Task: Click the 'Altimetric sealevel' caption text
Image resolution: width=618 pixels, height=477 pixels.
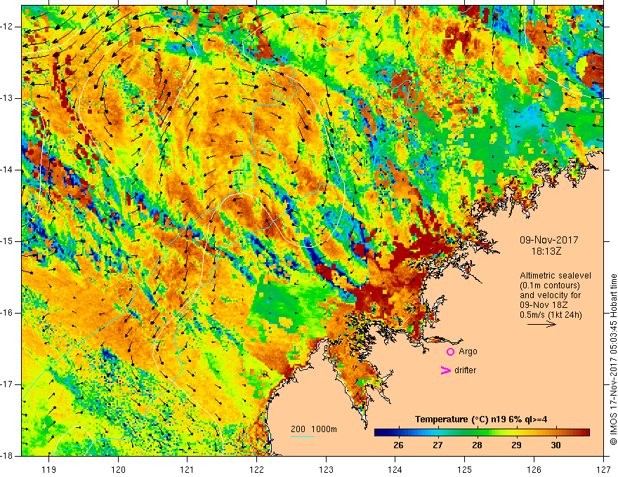Action: tap(555, 276)
